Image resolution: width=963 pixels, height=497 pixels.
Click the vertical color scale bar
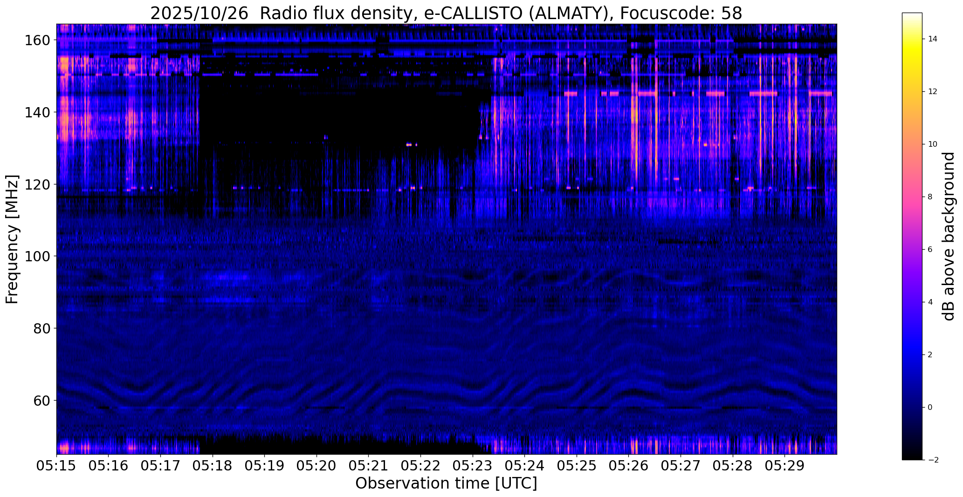[913, 236]
